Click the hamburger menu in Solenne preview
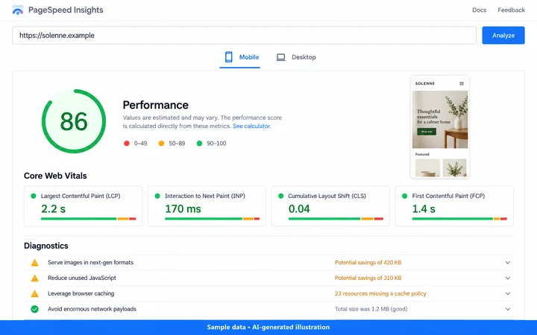 point(462,83)
